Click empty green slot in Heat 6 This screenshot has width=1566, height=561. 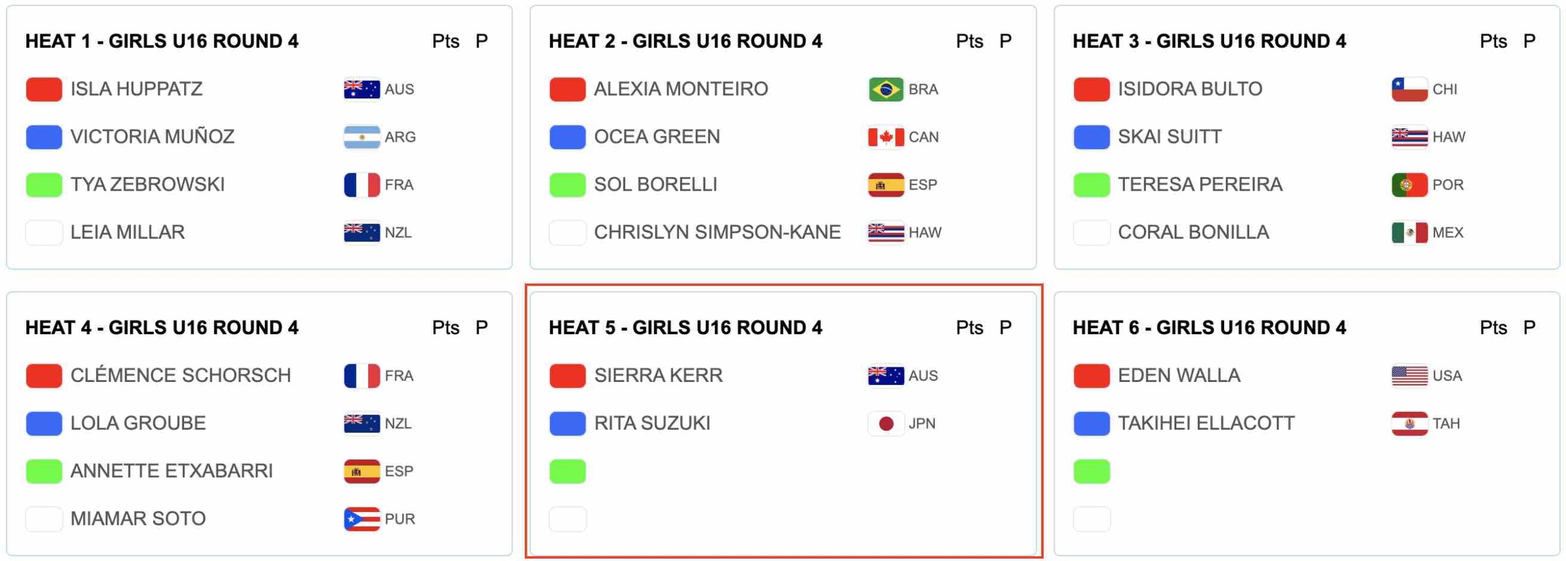1091,471
